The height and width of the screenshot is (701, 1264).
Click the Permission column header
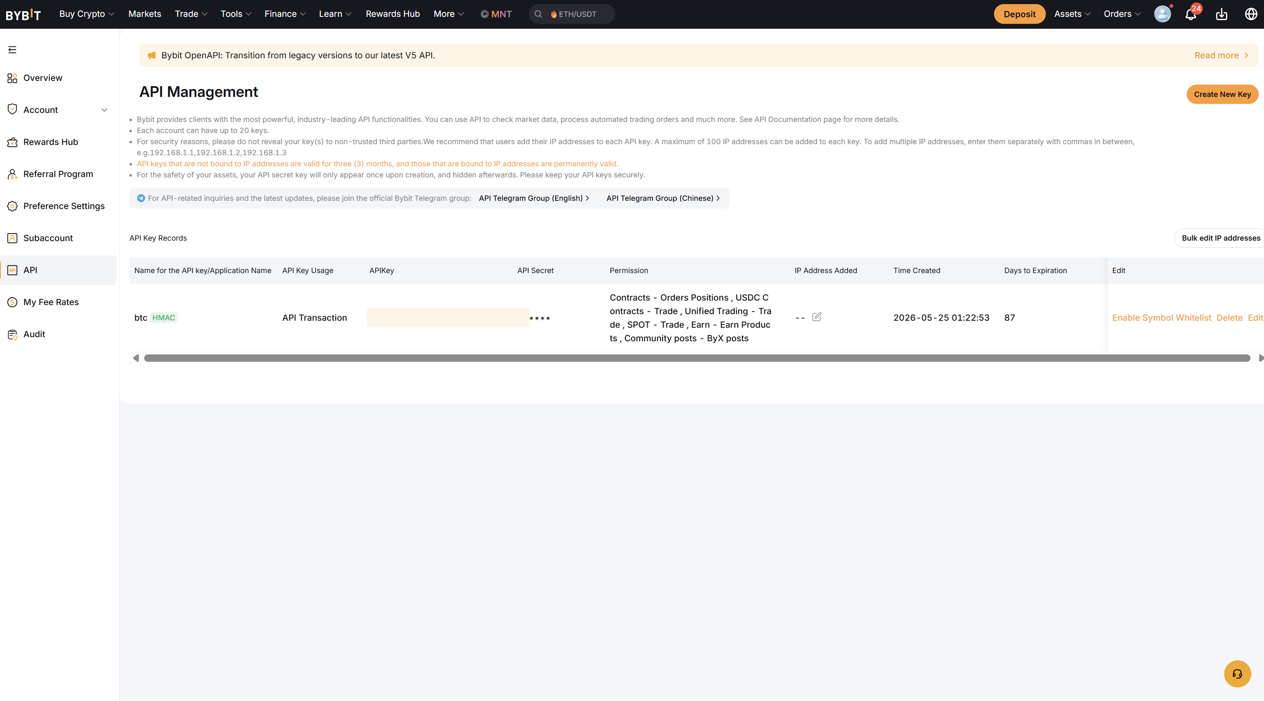click(629, 271)
